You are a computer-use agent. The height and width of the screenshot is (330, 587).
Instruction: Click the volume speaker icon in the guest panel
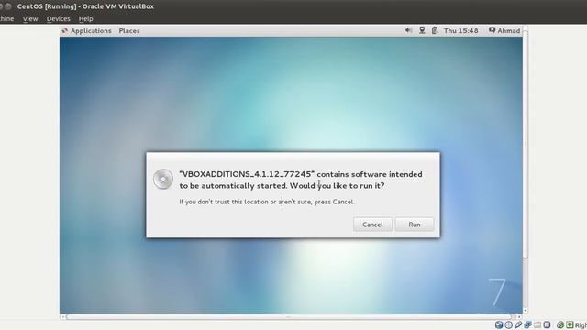point(408,30)
